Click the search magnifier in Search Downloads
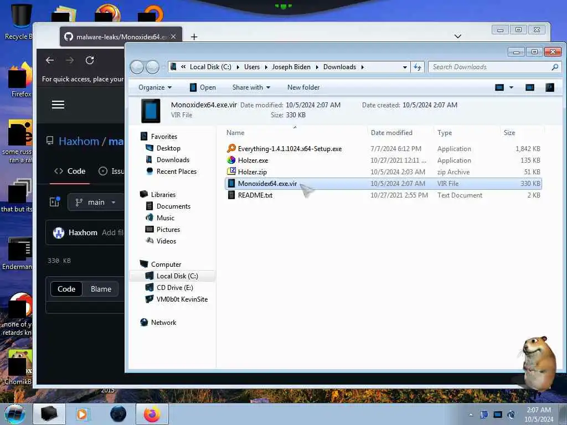 coord(555,67)
